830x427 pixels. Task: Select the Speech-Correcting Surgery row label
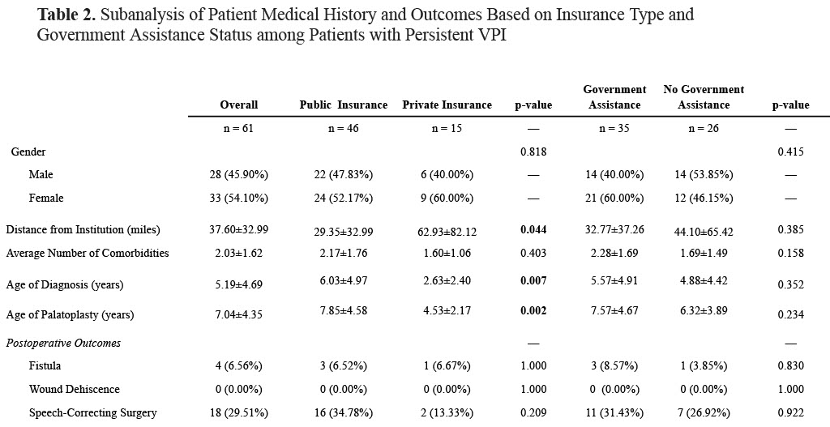tap(92, 412)
